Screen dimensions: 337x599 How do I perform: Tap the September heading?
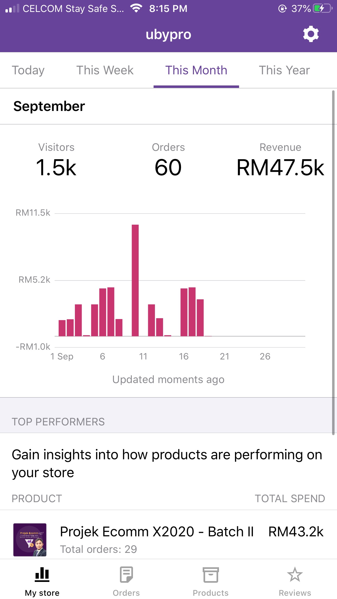[x=49, y=106]
